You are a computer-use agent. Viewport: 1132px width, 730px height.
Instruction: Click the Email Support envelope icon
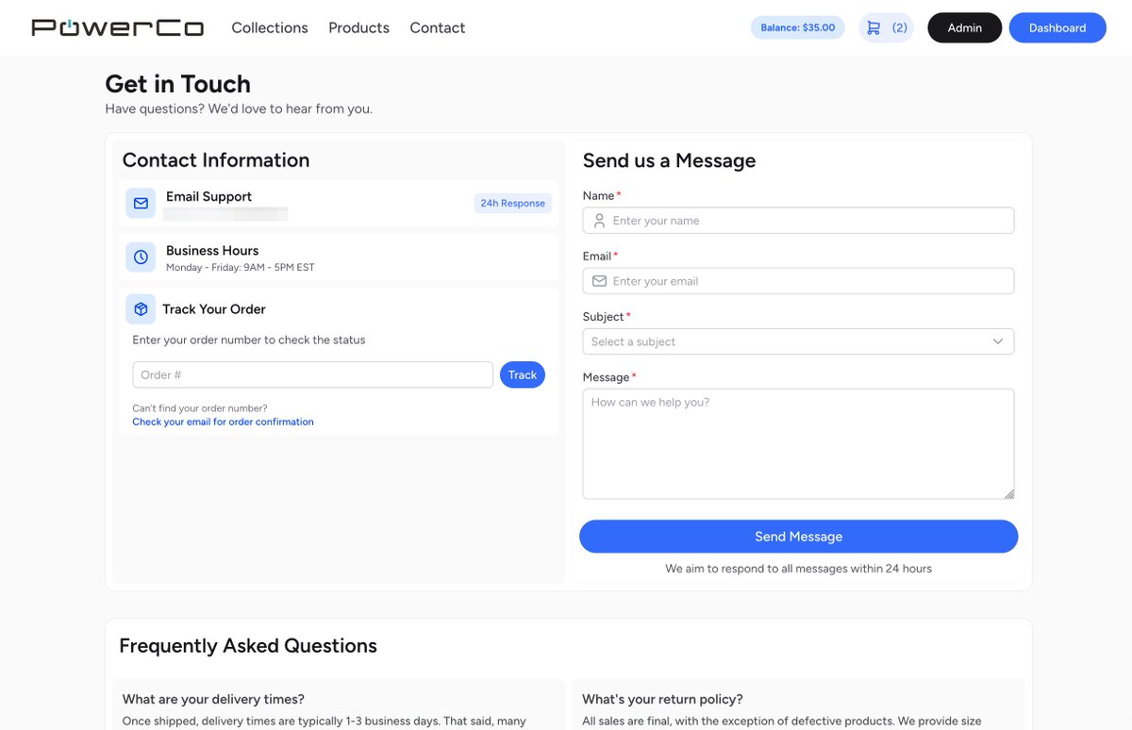140,202
